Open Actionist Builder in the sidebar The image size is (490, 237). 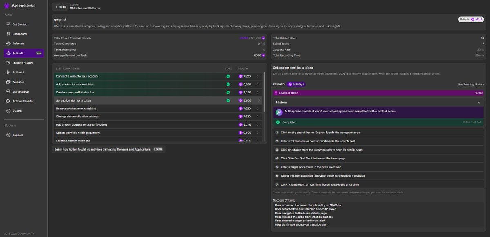[x=24, y=101]
